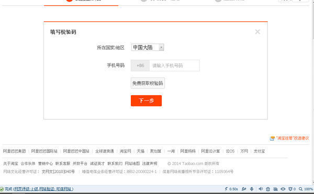Open the 联系客服 link
This screenshot has width=314, height=194.
[63, 164]
